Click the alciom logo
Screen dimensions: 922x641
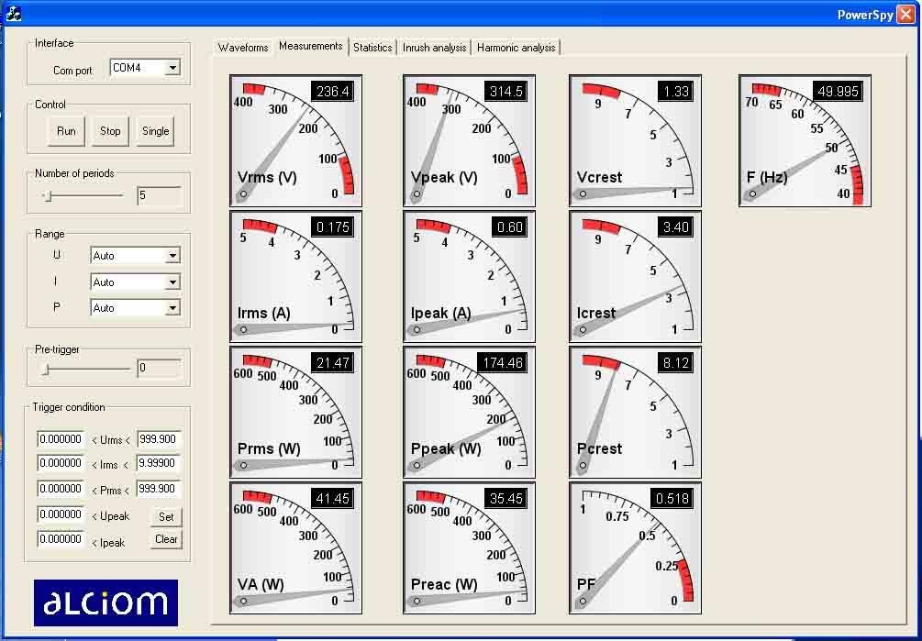(106, 602)
